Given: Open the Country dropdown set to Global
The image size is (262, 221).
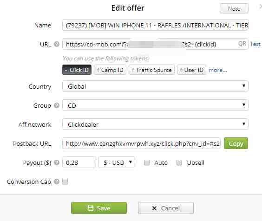Looking at the screenshot, I should [155, 86].
